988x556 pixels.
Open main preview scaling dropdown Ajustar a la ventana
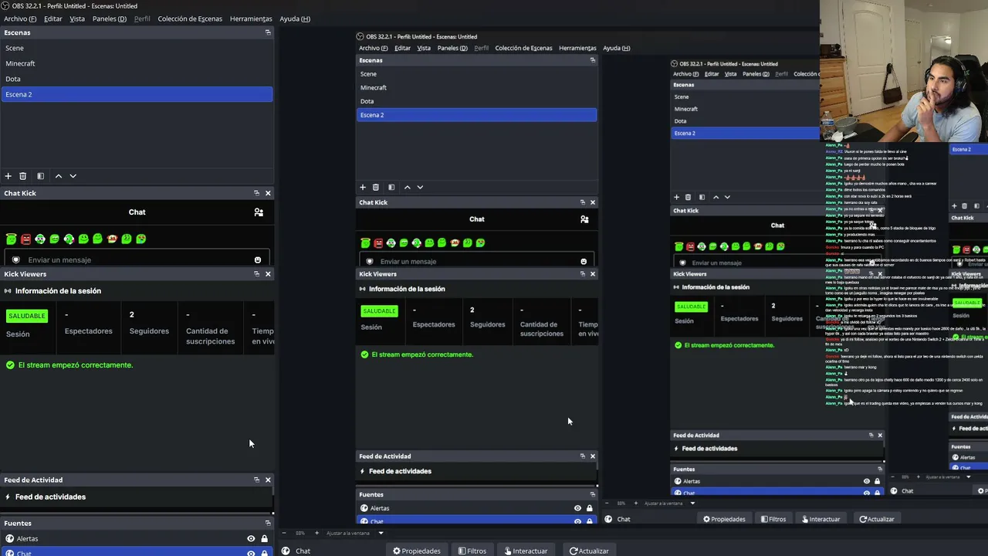[354, 533]
